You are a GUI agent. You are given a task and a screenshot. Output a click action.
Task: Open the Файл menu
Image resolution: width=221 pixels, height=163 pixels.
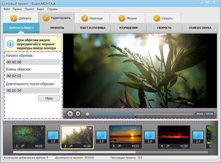tap(7, 9)
